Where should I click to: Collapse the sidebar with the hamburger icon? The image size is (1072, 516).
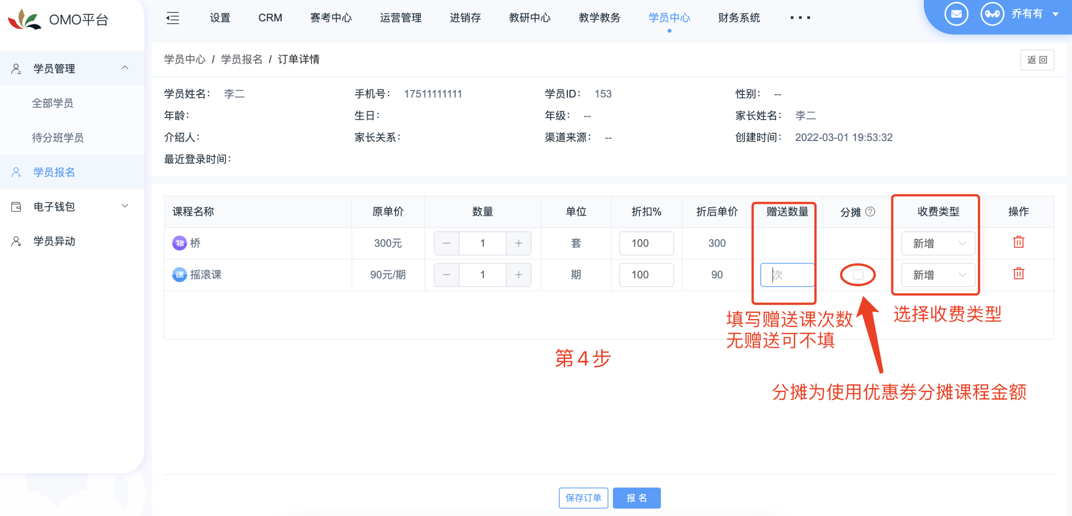pyautogui.click(x=172, y=18)
